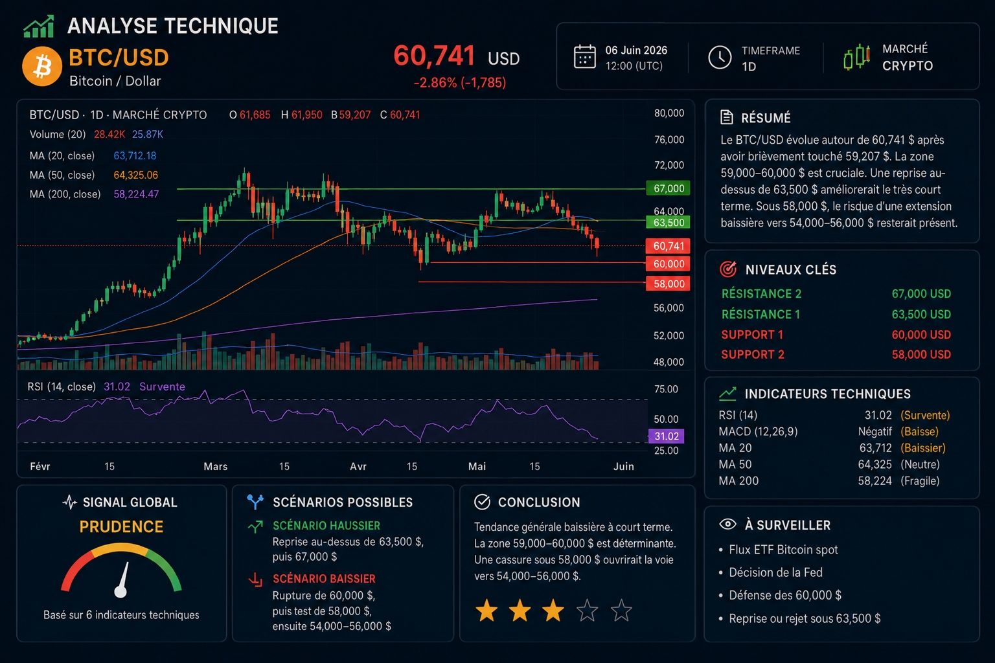
Task: Click the Prudence signal label
Action: tap(121, 526)
